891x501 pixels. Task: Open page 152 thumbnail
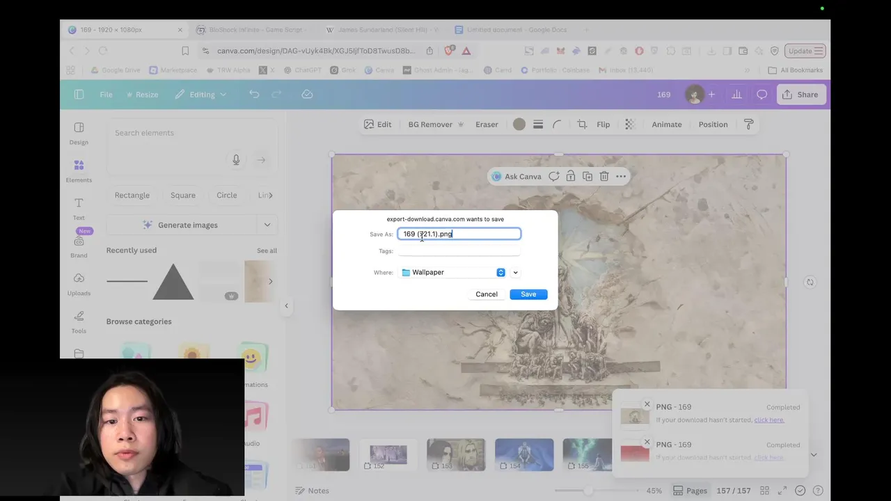point(388,454)
